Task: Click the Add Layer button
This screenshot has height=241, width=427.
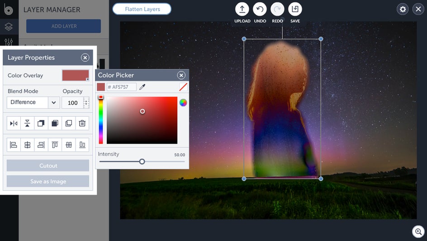Action: tap(64, 26)
